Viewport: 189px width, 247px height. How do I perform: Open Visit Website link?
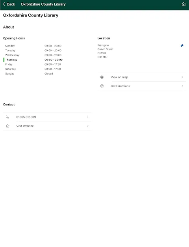tap(47, 126)
